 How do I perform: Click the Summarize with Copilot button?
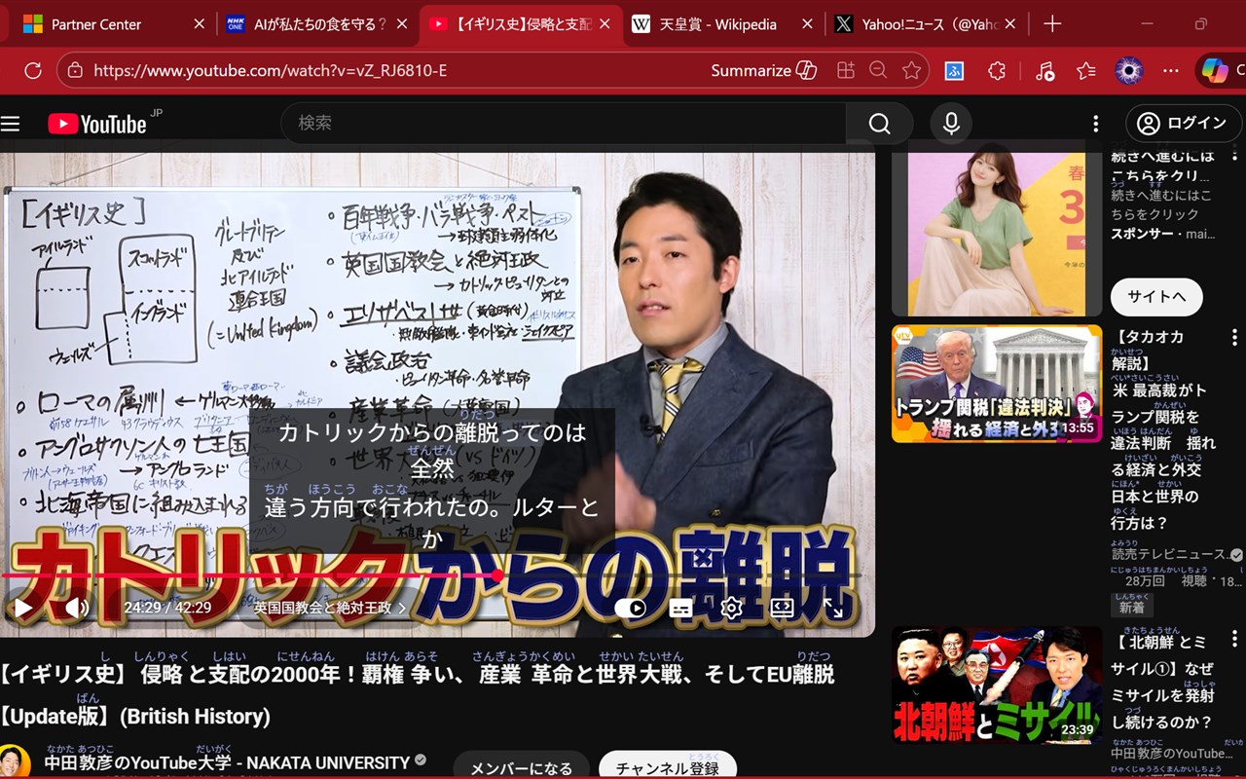764,70
